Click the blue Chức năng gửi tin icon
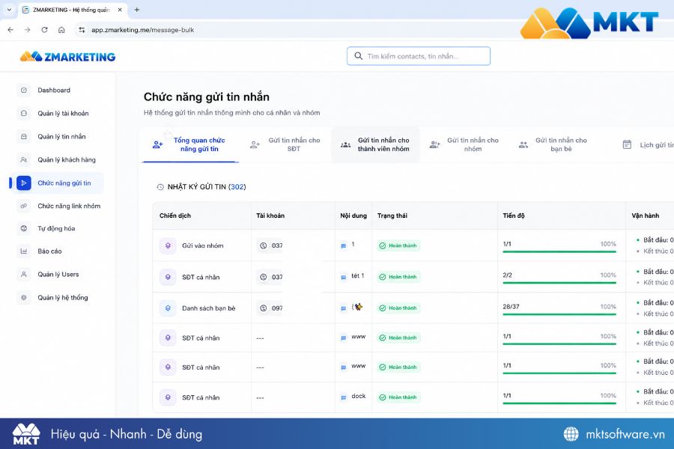674x449 pixels. click(24, 183)
